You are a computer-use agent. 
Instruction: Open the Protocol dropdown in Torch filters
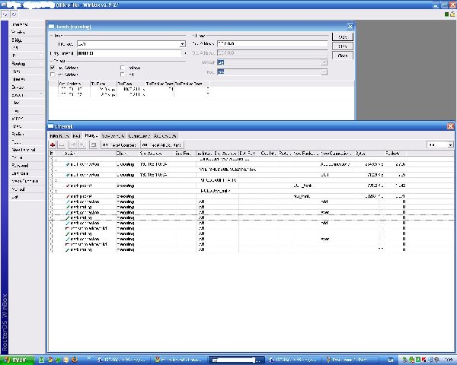[x=324, y=64]
